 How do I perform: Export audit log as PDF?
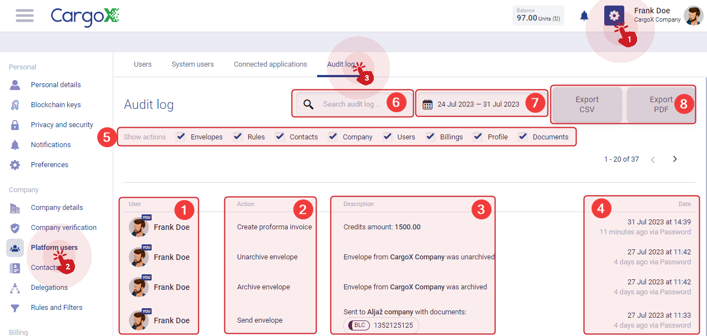(661, 104)
